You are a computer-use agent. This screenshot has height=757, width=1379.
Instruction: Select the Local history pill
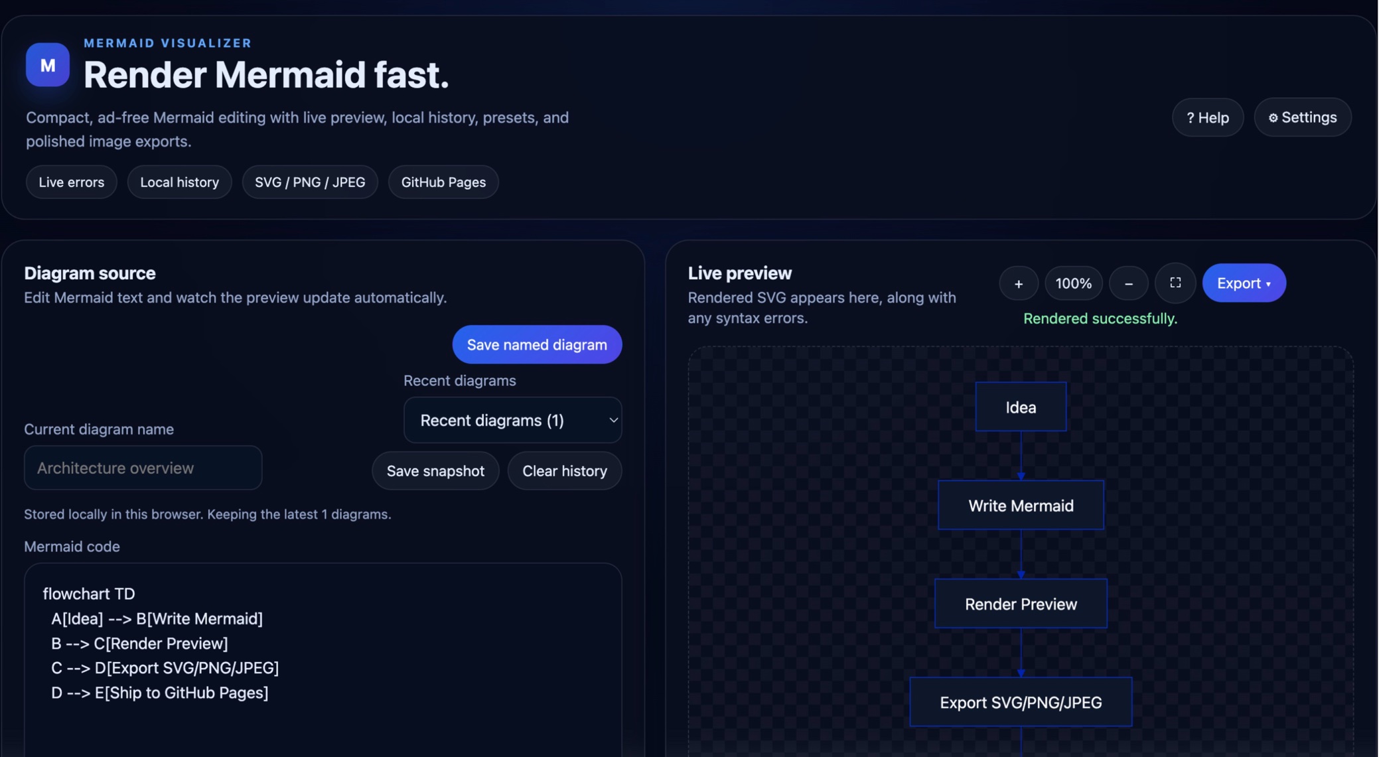click(179, 182)
